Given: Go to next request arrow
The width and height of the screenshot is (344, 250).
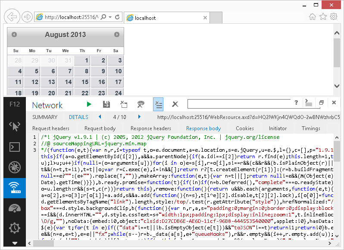Looking at the screenshot, I should coord(139,117).
